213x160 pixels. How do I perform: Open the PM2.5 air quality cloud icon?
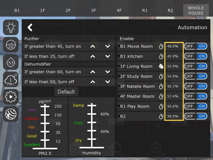click(x=11, y=80)
